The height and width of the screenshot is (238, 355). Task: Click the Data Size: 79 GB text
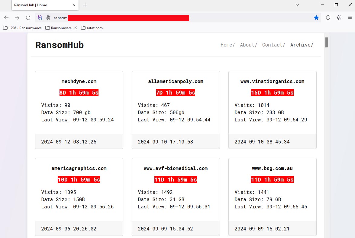[x=258, y=199]
